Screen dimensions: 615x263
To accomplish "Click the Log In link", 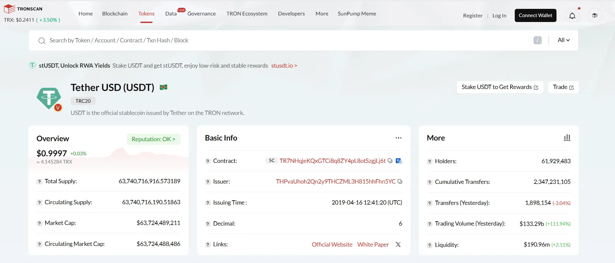I will click(499, 15).
